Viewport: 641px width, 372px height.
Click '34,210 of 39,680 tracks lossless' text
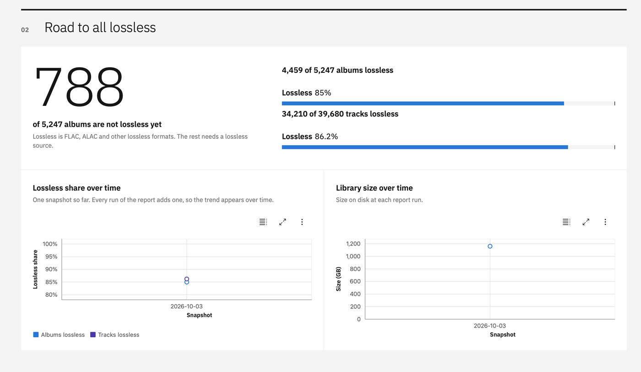tap(340, 114)
